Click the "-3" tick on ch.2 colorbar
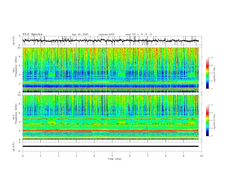This screenshot has height=175, width=227. pyautogui.click(x=212, y=105)
